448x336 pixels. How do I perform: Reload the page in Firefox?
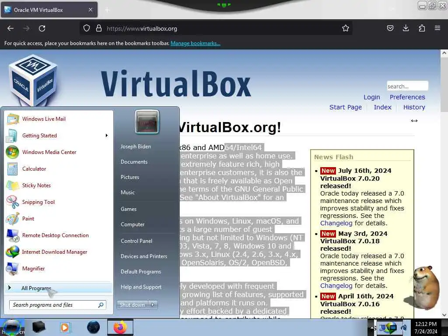tap(42, 28)
